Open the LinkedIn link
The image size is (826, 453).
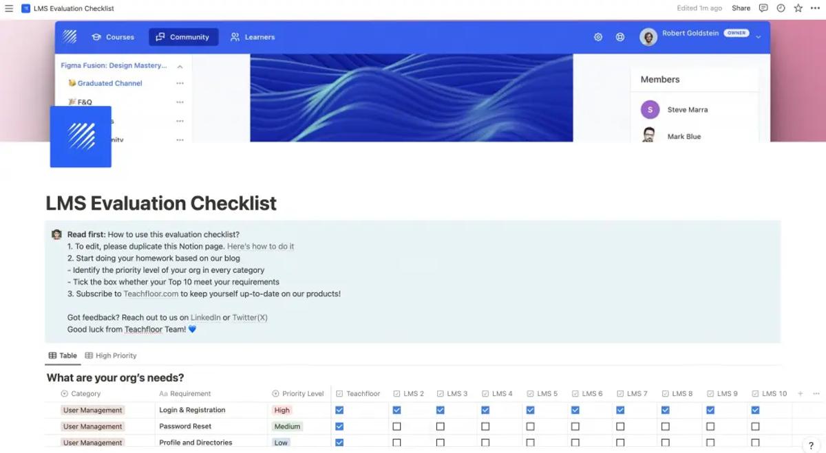[205, 318]
